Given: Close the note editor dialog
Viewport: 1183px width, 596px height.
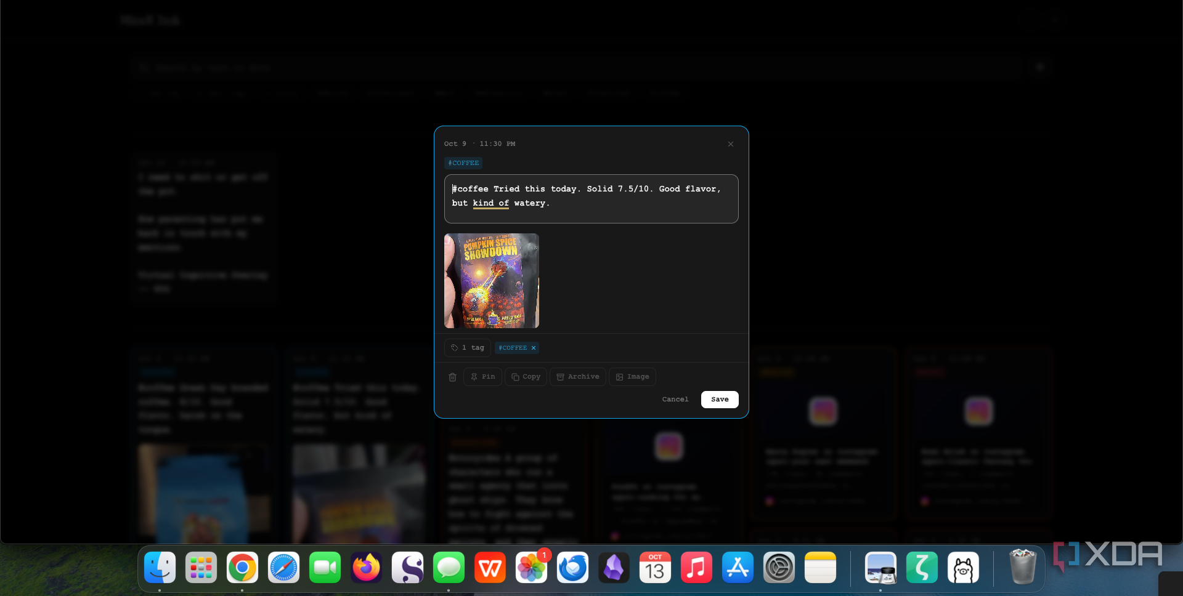Looking at the screenshot, I should [731, 144].
